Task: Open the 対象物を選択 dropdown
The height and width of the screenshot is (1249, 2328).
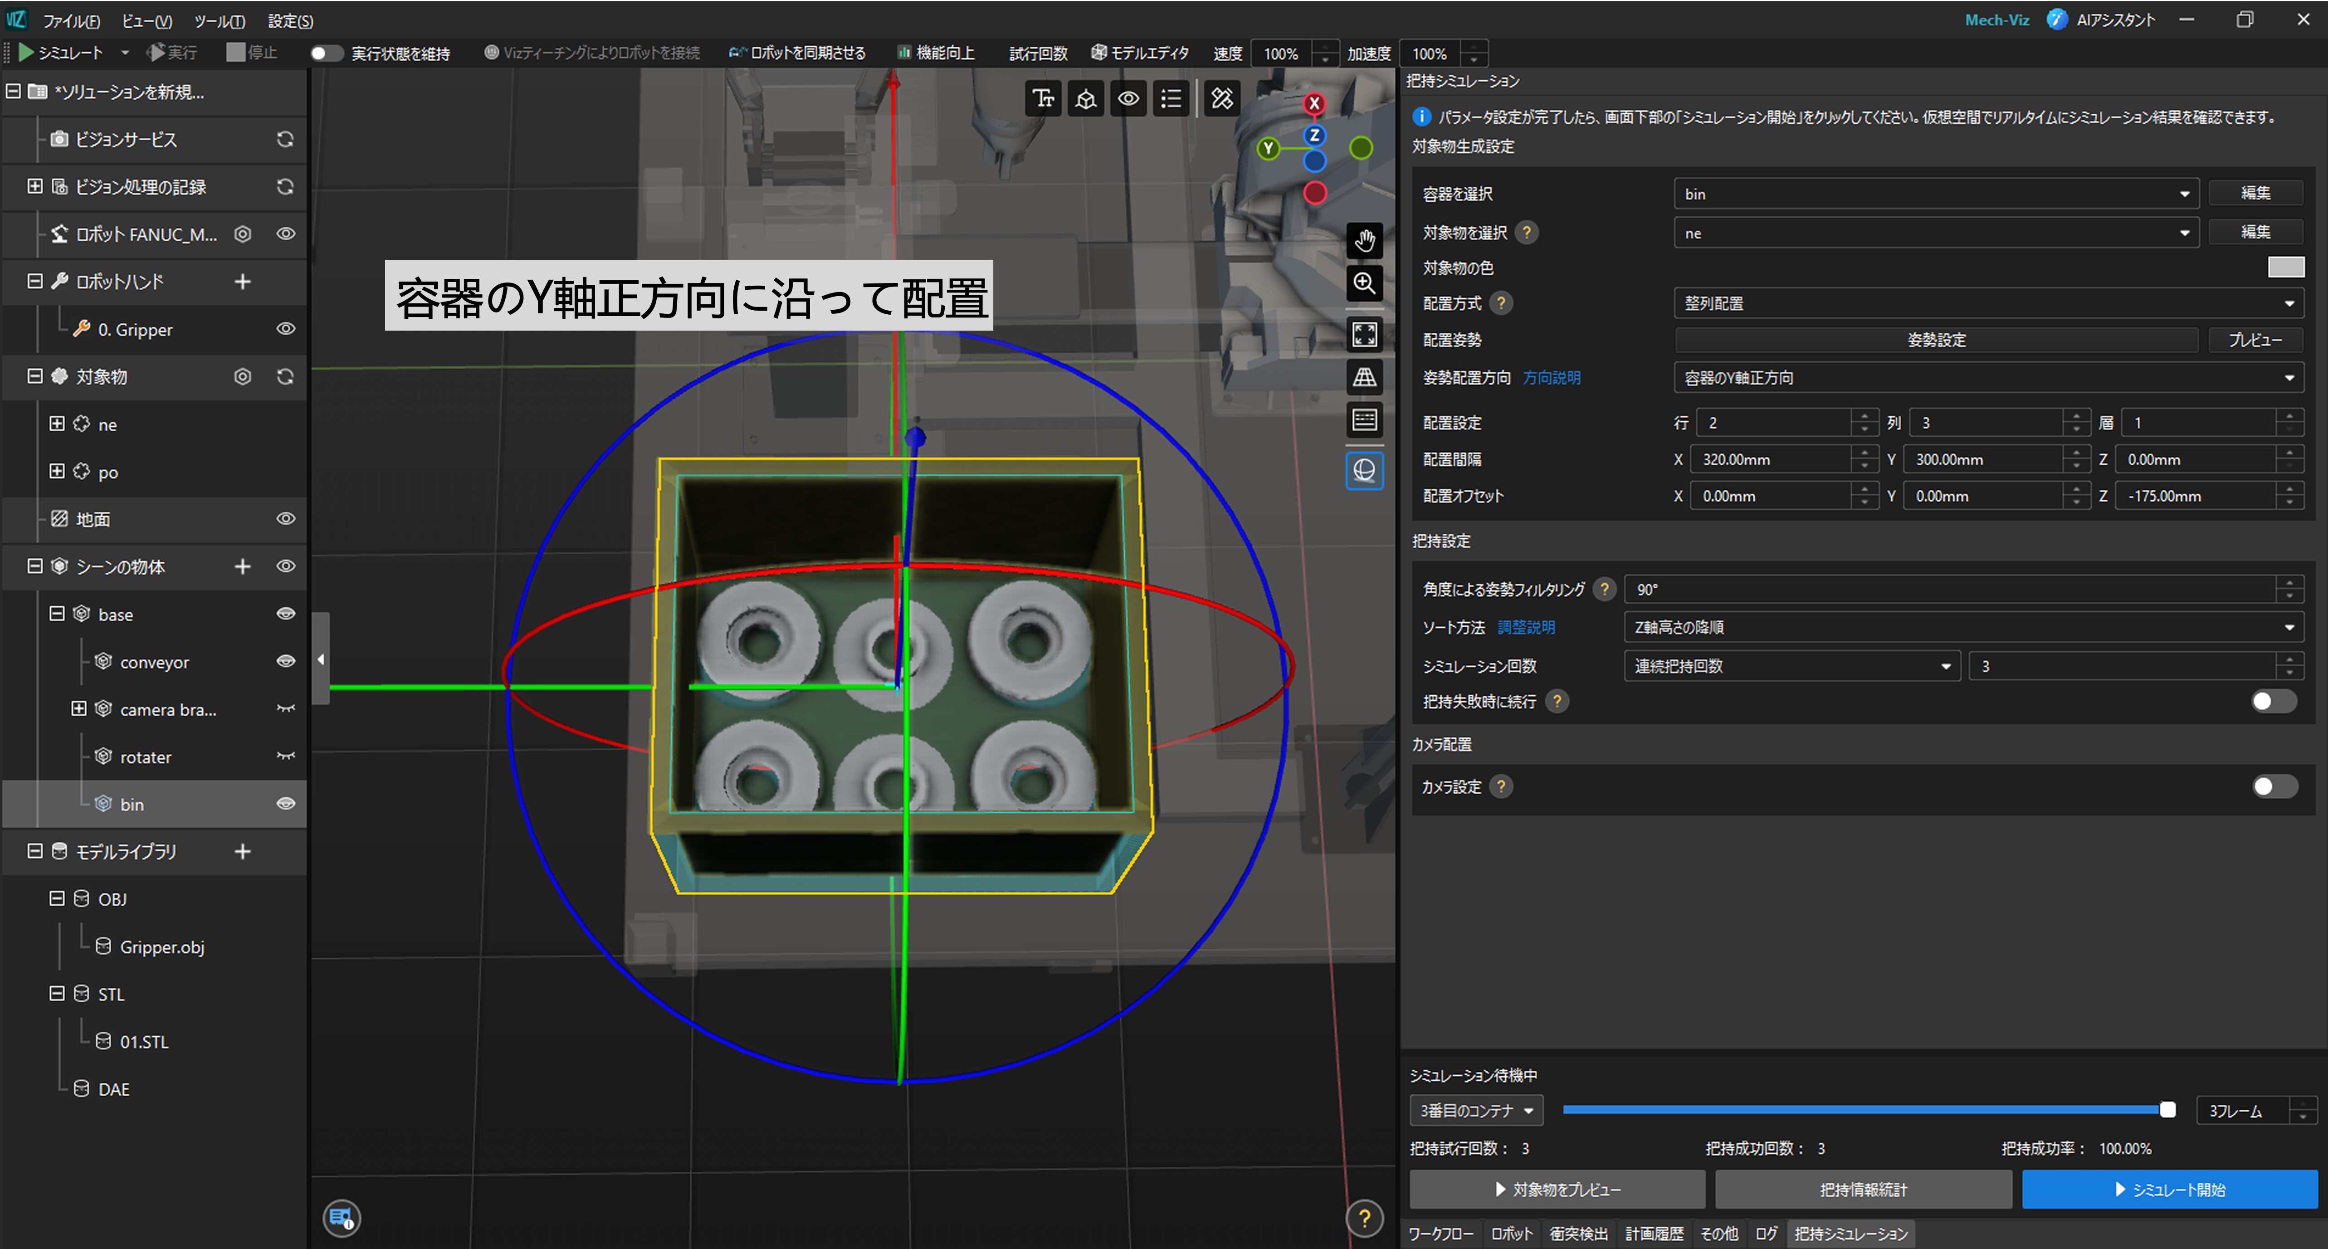Action: pos(1936,233)
